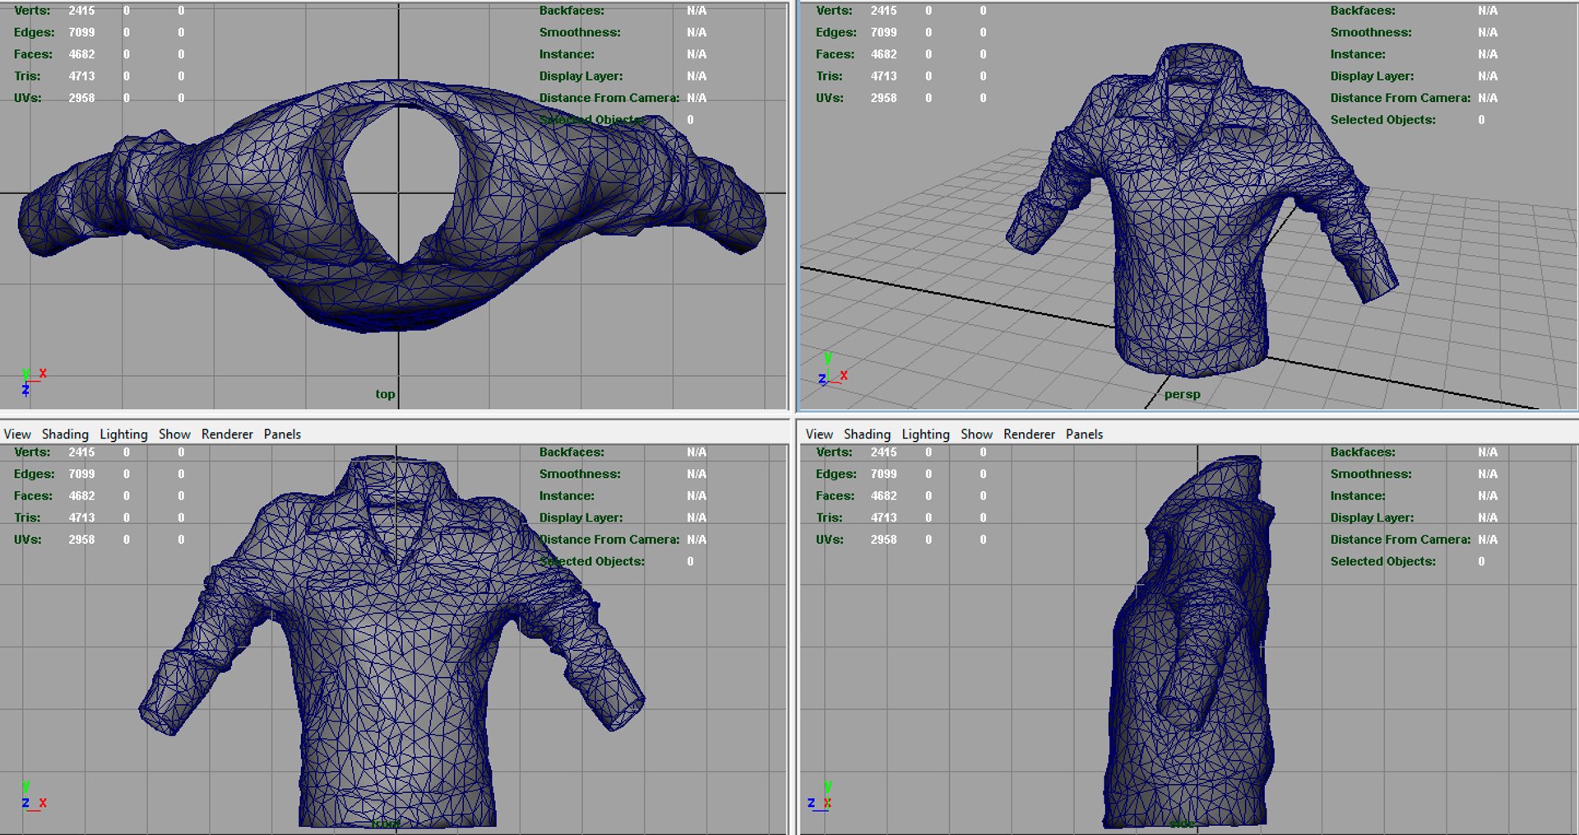Image resolution: width=1579 pixels, height=835 pixels.
Task: Open the Shading menu in the front panel
Action: click(x=65, y=434)
